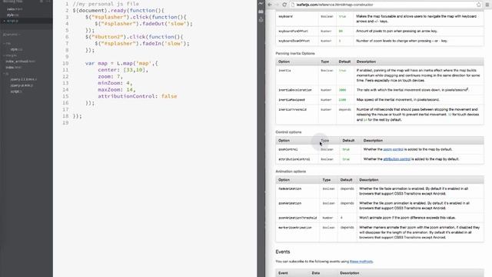Click '//my personal js file' comment

point(106,4)
